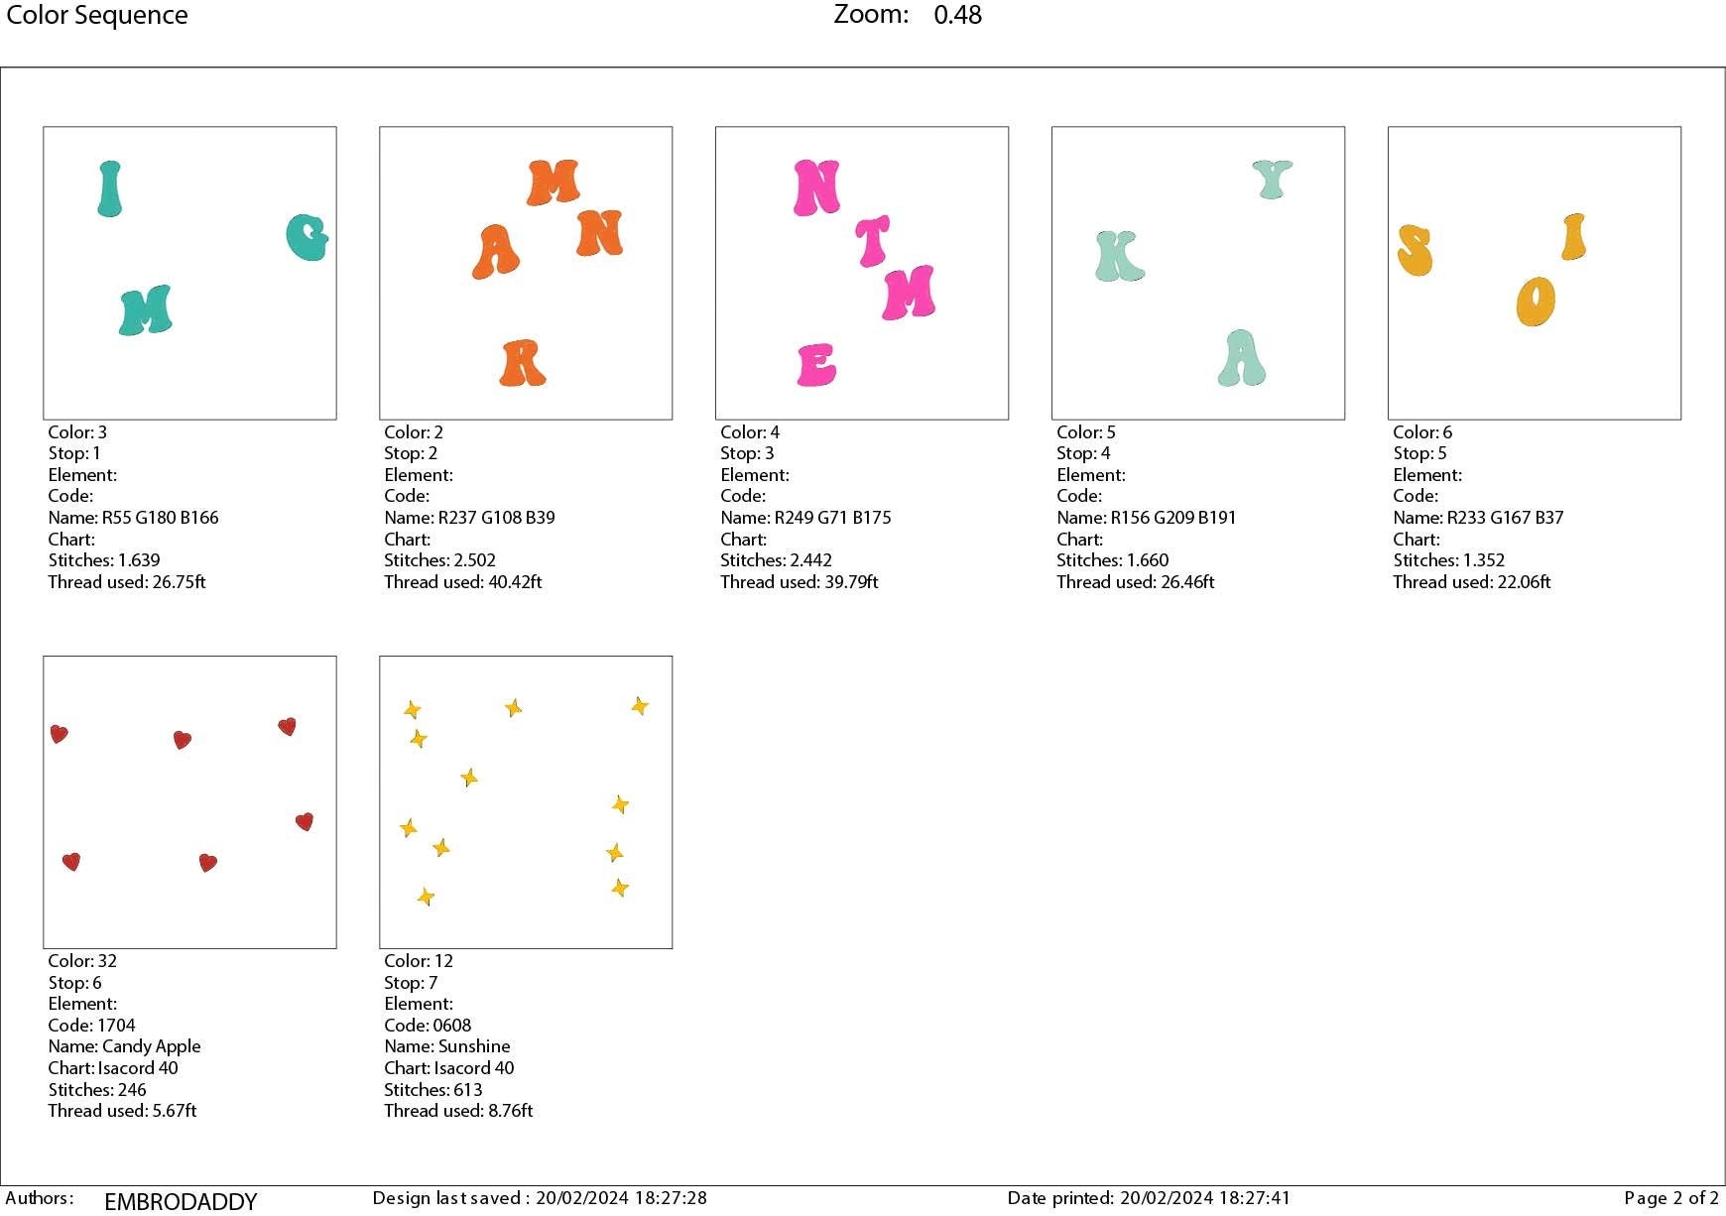
Task: Select the pink letter E
Action: 817,365
